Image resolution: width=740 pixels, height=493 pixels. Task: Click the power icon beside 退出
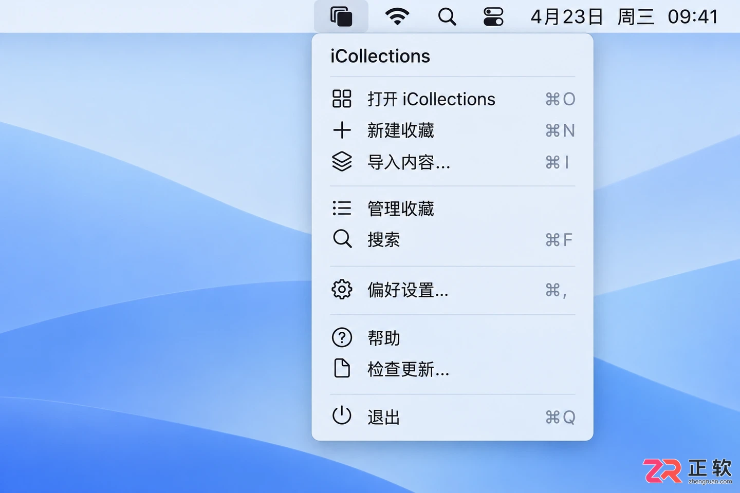pos(342,416)
